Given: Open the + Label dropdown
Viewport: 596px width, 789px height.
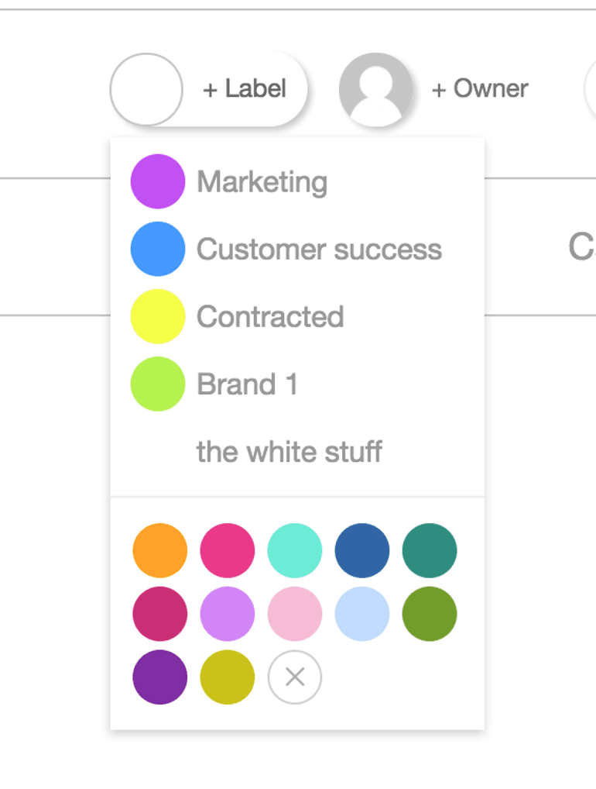Looking at the screenshot, I should click(x=244, y=89).
